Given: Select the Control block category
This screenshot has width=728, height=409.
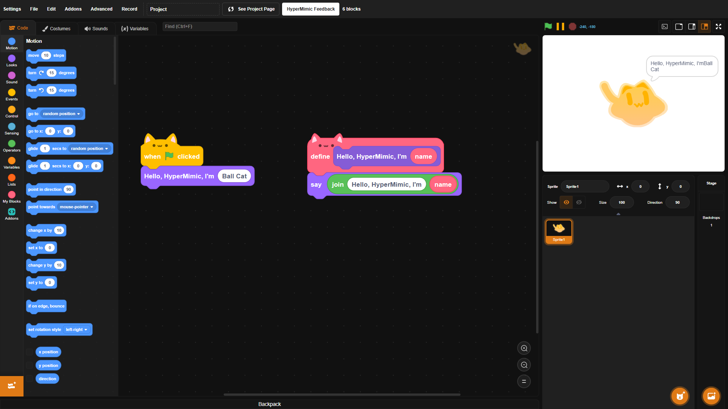Looking at the screenshot, I should coord(12,112).
